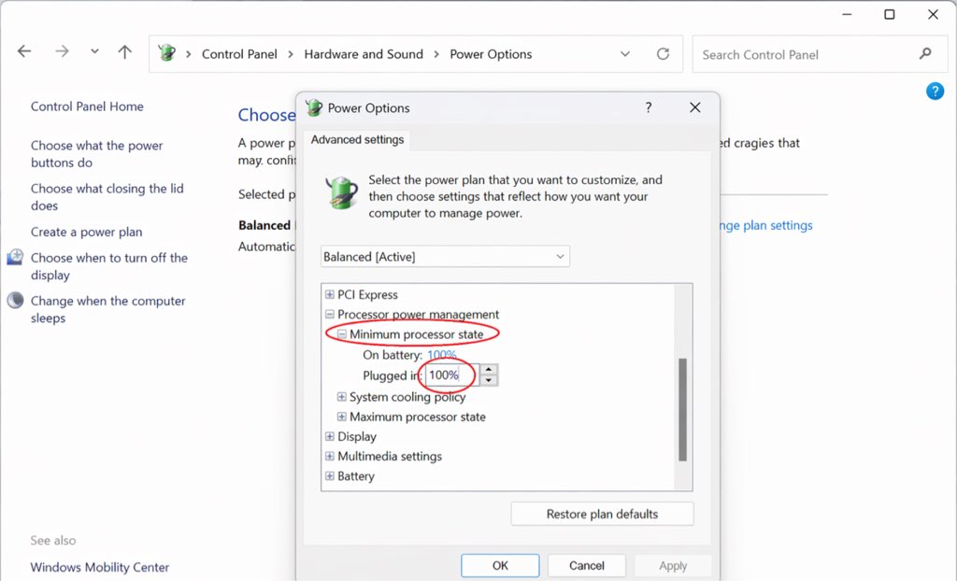Collapse Minimum processor state node
The height and width of the screenshot is (581, 957).
(342, 334)
